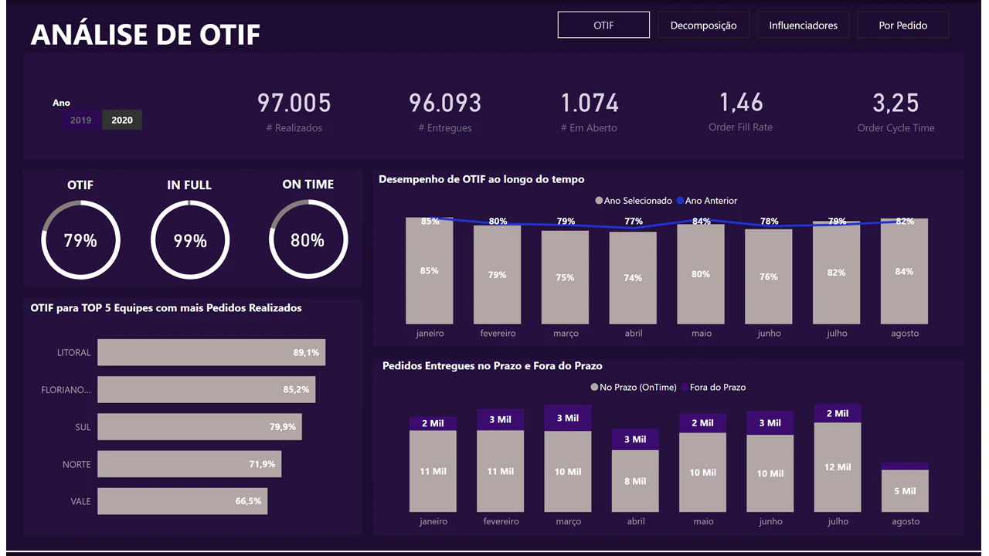Click the 1.074 Em Aberto card
989x556 pixels.
coord(590,112)
